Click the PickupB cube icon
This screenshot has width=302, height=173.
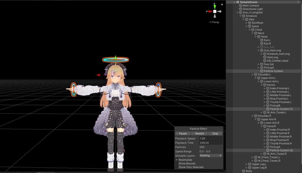pyautogui.click(x=268, y=106)
